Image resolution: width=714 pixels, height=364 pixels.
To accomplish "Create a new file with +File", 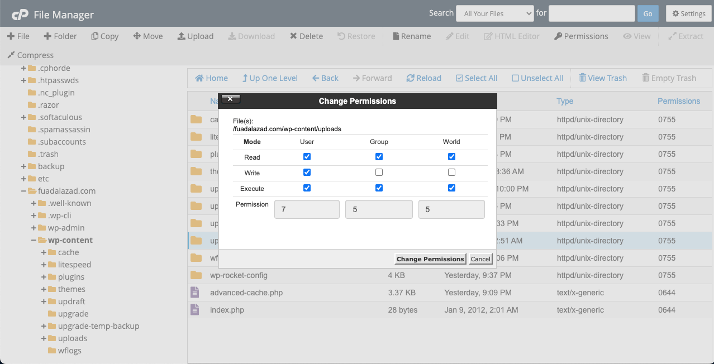I will point(18,36).
